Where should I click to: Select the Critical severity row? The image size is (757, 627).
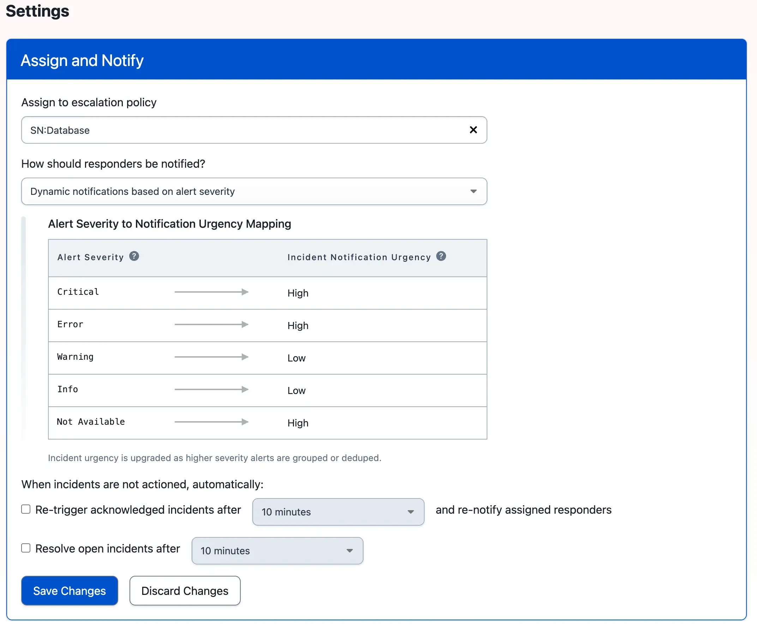[x=78, y=292]
